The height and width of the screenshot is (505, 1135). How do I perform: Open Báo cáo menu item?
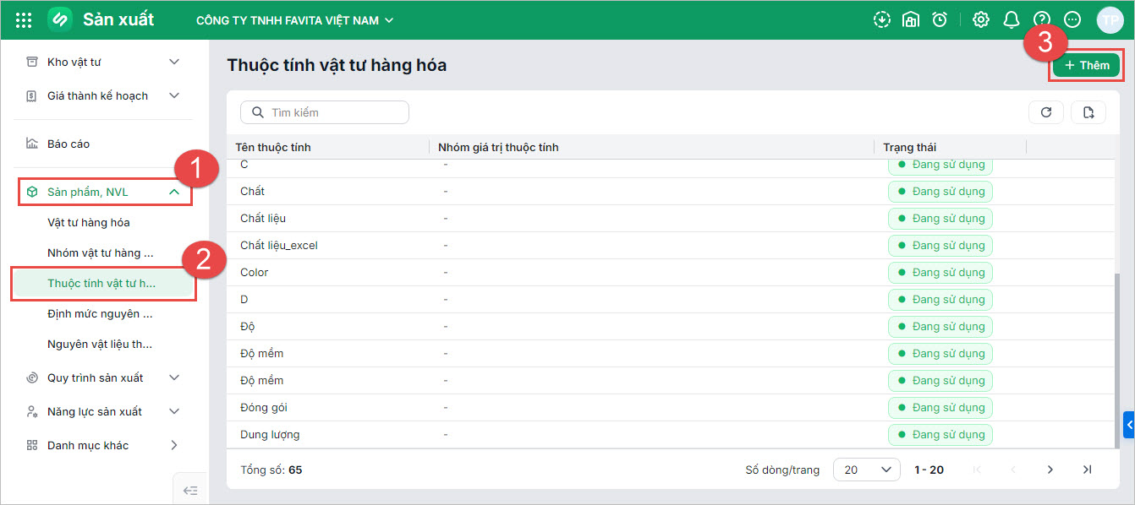pyautogui.click(x=69, y=144)
